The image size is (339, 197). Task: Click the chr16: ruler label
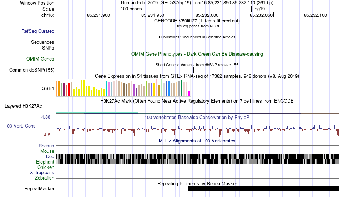pyautogui.click(x=48, y=15)
